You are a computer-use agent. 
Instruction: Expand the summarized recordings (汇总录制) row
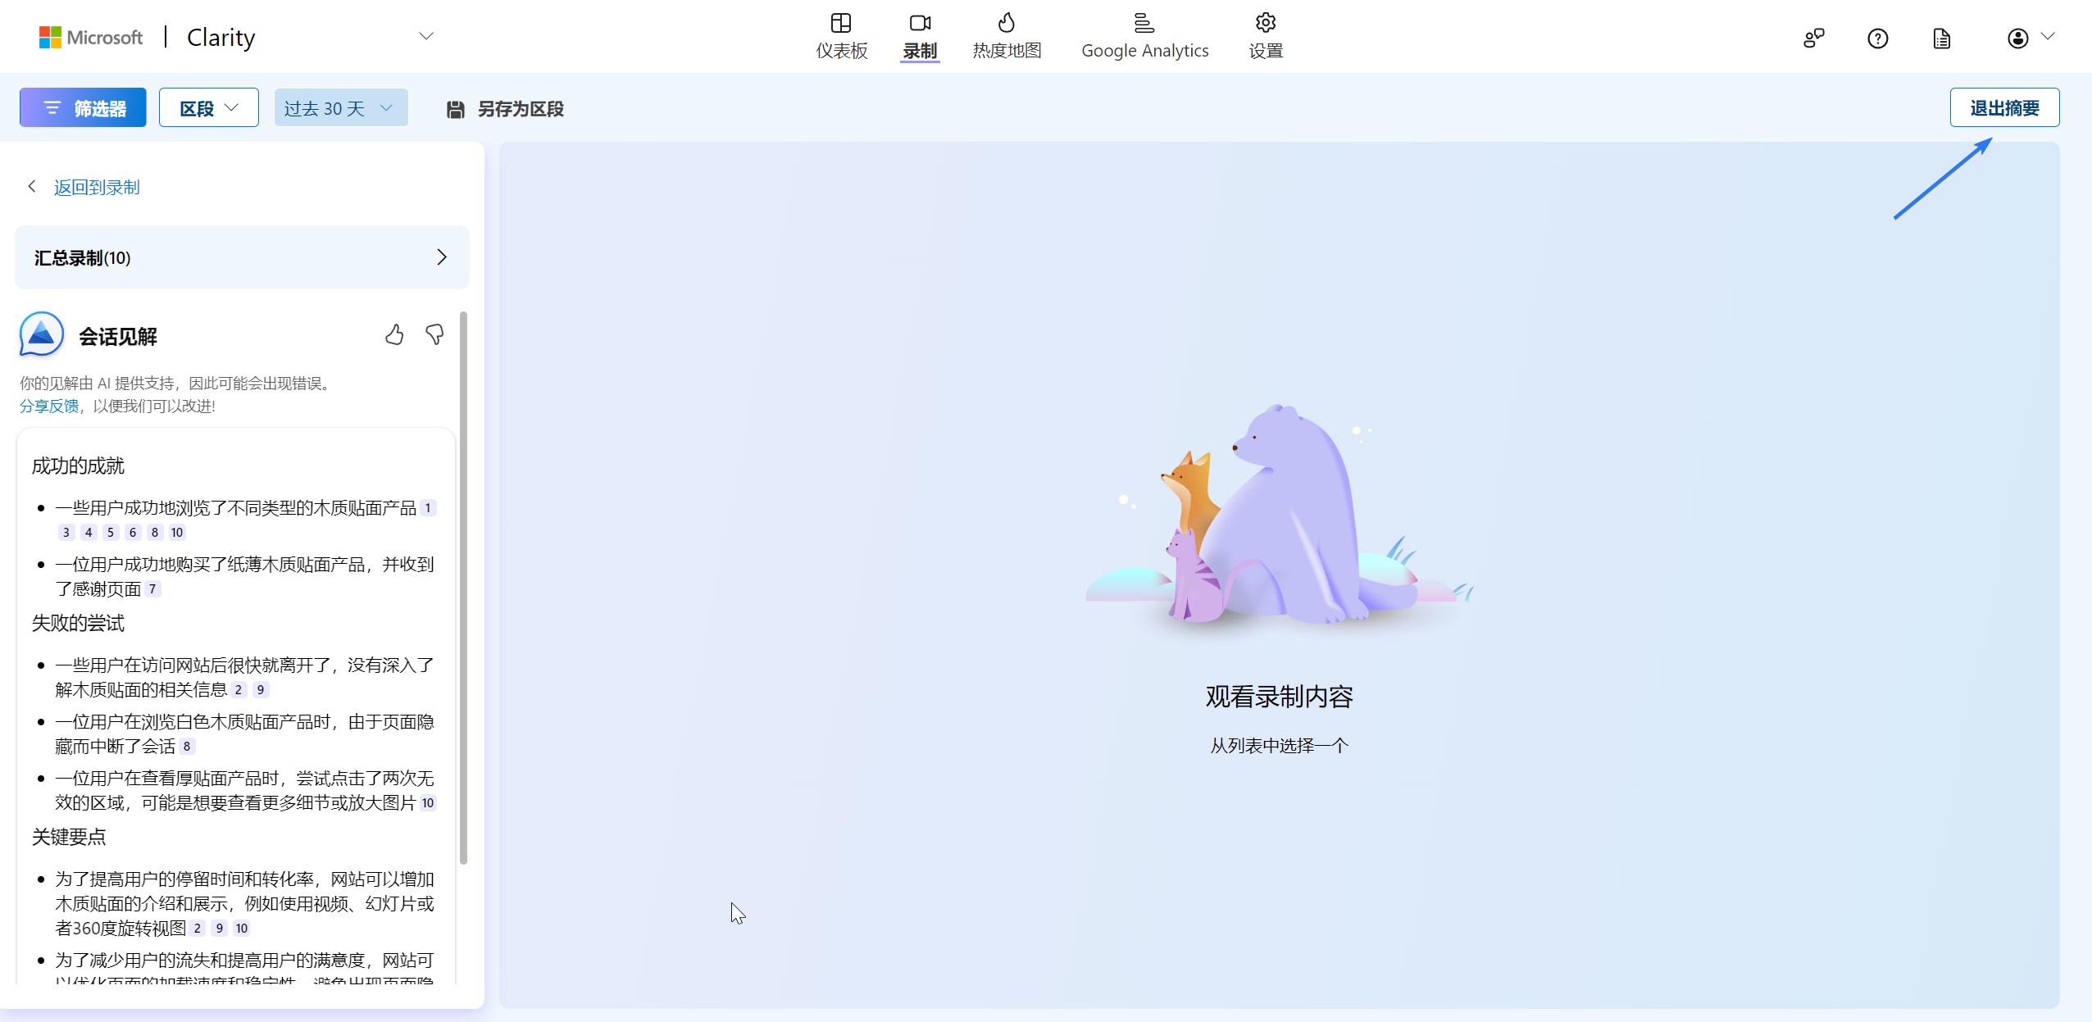[x=242, y=257]
